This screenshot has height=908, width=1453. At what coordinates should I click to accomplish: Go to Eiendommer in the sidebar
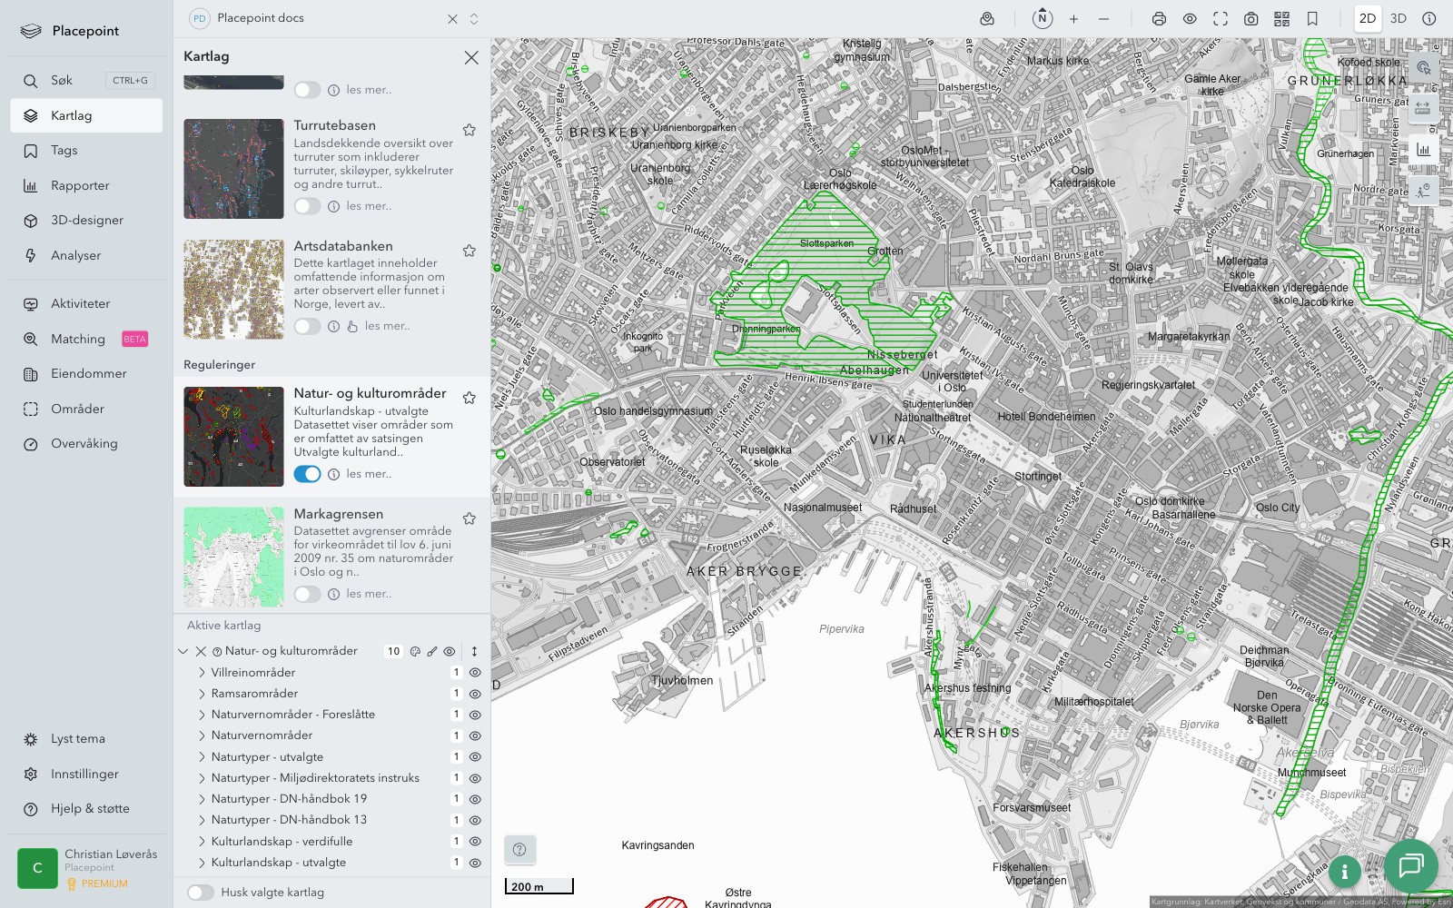88,374
